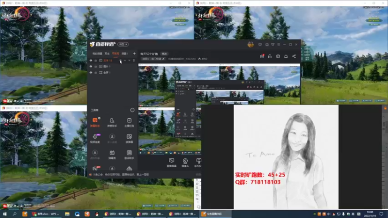Click the top-right game window scene
388x218 pixels.
pos(344,55)
